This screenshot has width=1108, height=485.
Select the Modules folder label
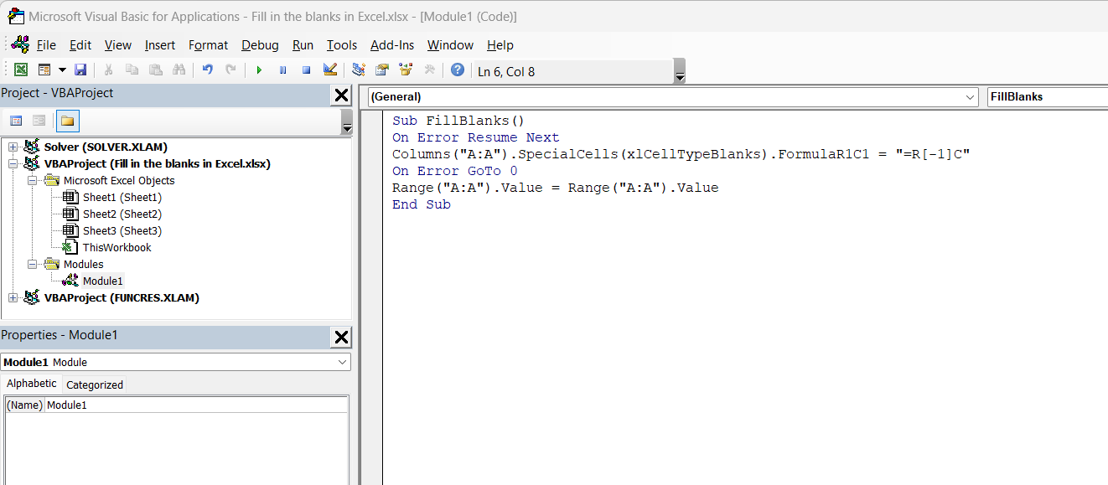[83, 265]
